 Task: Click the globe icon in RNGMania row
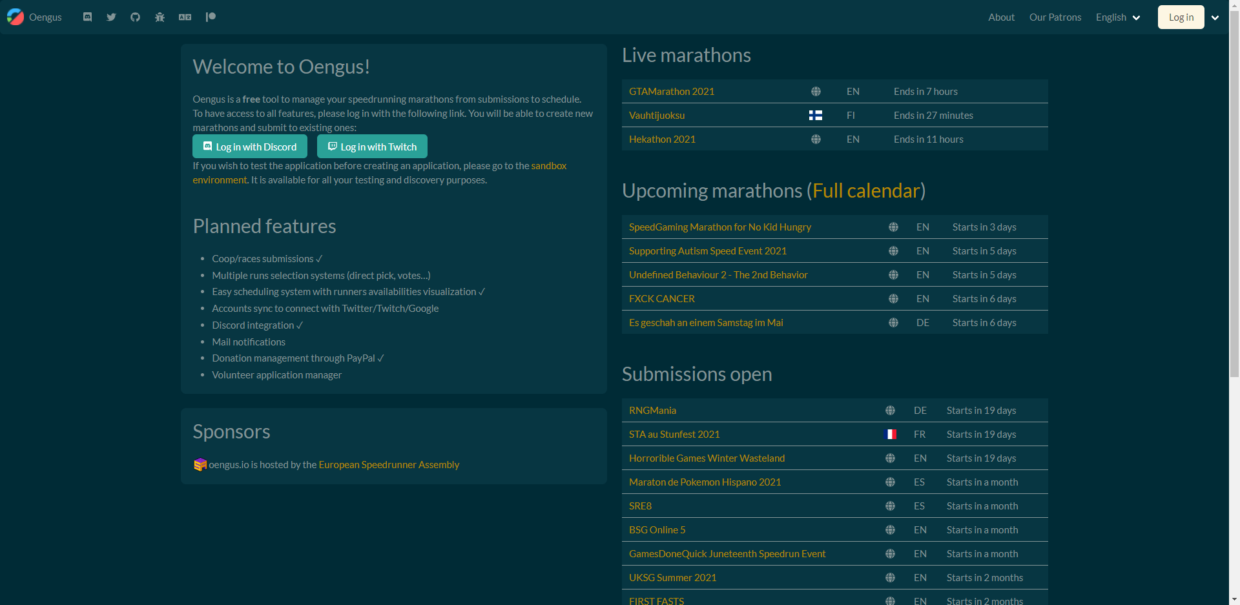[890, 411]
